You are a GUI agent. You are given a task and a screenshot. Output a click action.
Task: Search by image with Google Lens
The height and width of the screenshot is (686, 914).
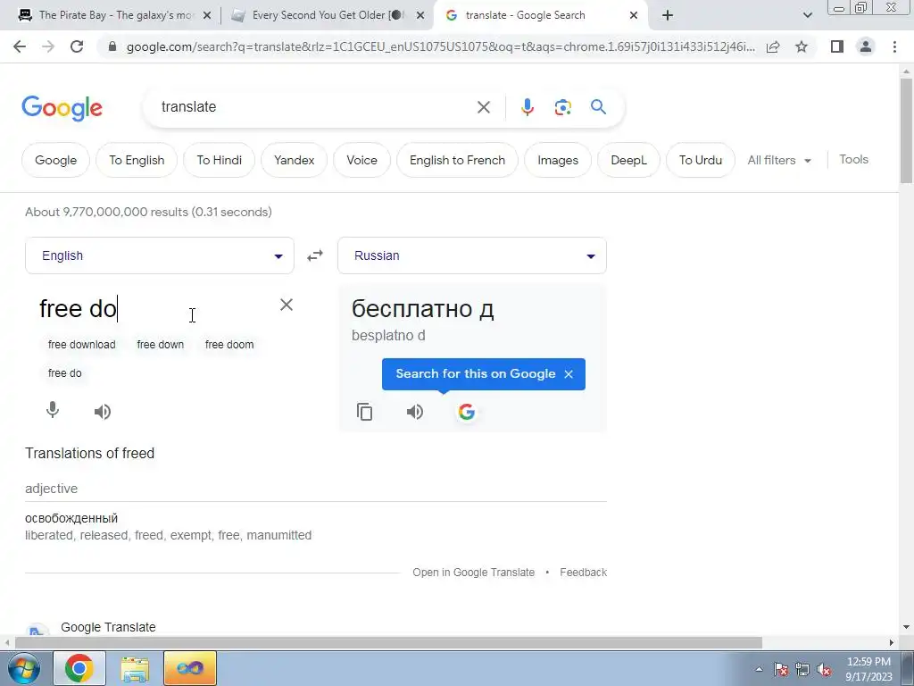562,107
